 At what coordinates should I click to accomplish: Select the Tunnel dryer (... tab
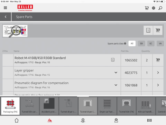click(88, 106)
